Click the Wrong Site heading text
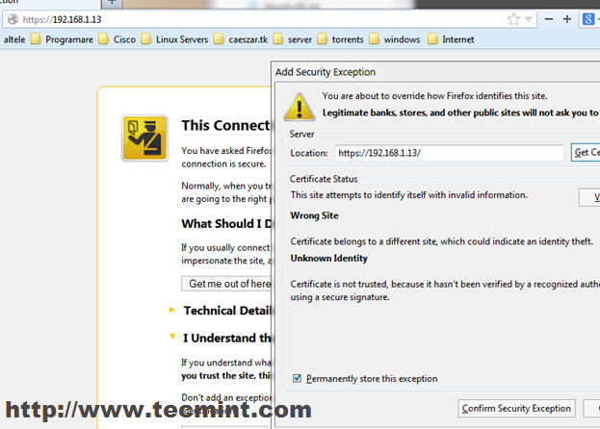The width and height of the screenshot is (600, 429). (314, 215)
